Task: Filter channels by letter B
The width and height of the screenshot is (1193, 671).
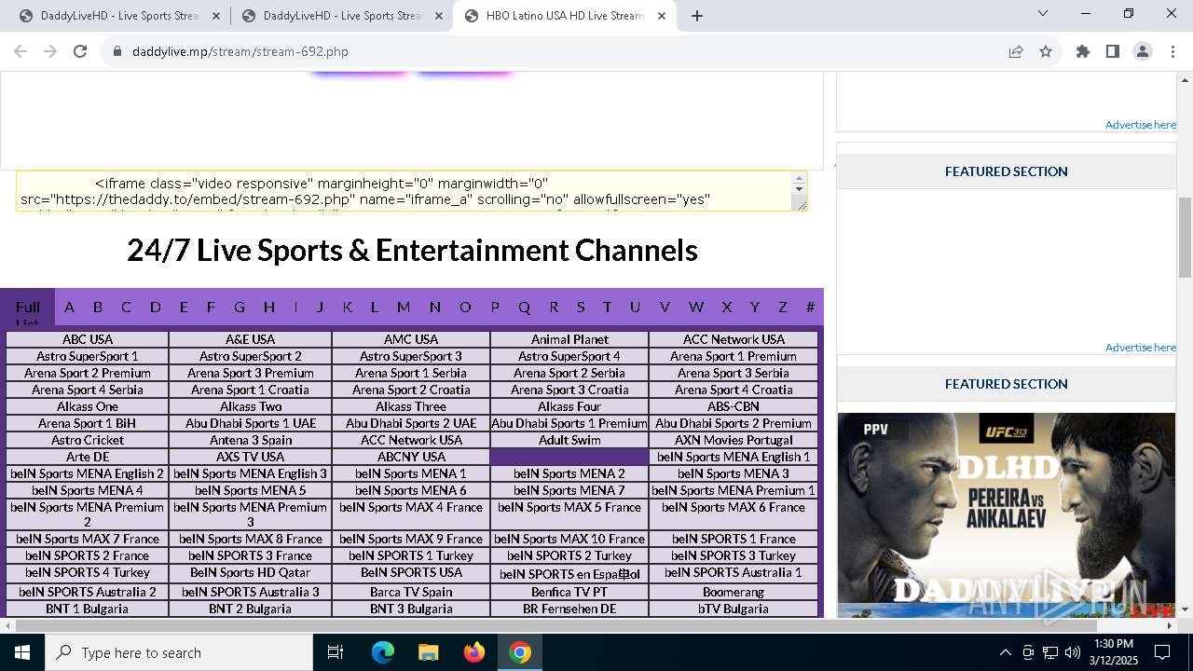Action: tap(97, 307)
